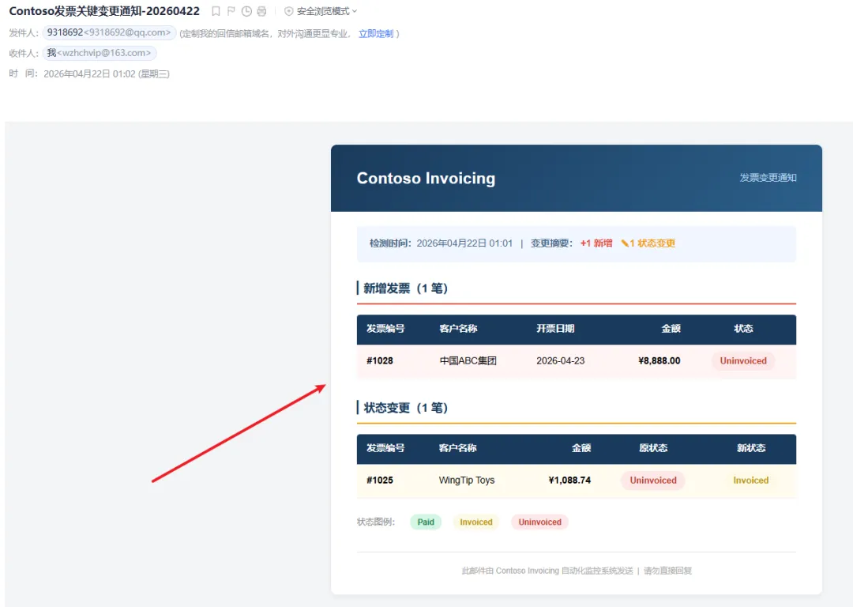Open the 安全浏览模式 dropdown
The height and width of the screenshot is (607, 853).
coord(321,11)
